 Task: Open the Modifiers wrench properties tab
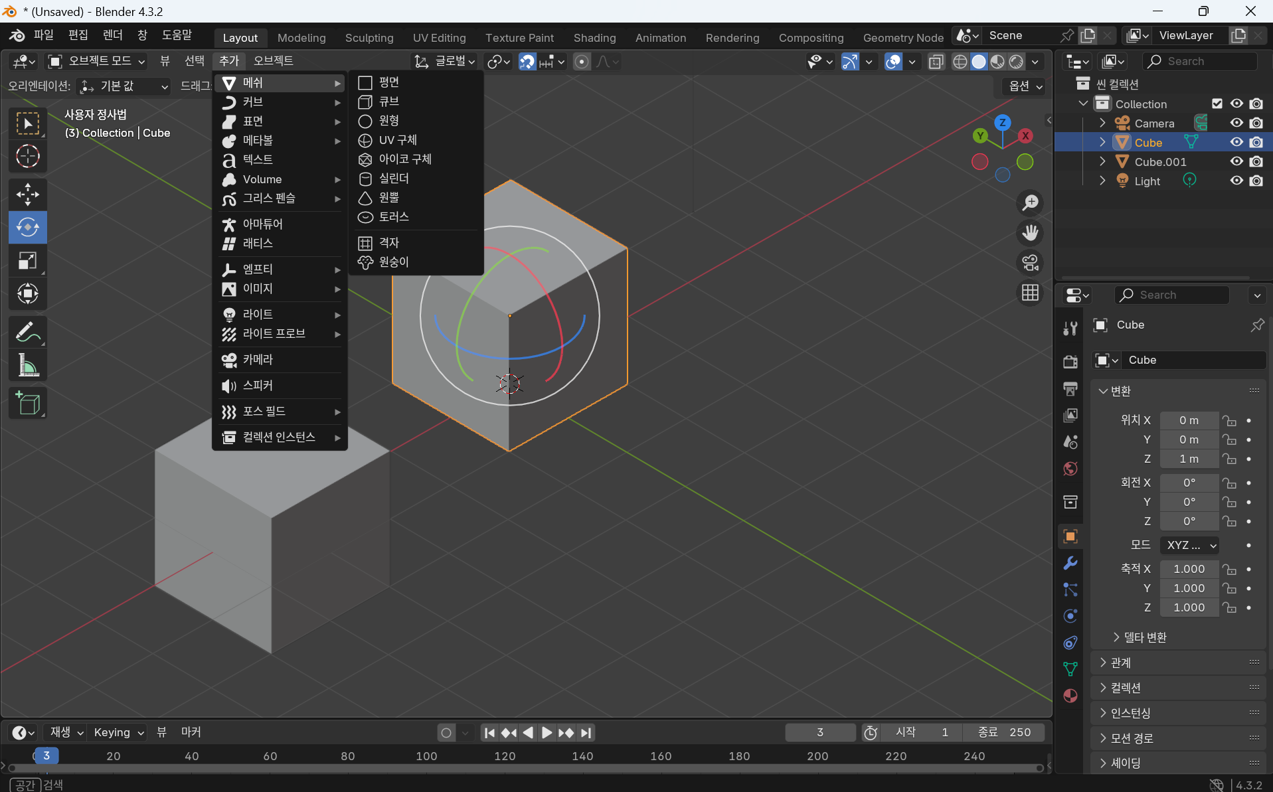coord(1070,563)
